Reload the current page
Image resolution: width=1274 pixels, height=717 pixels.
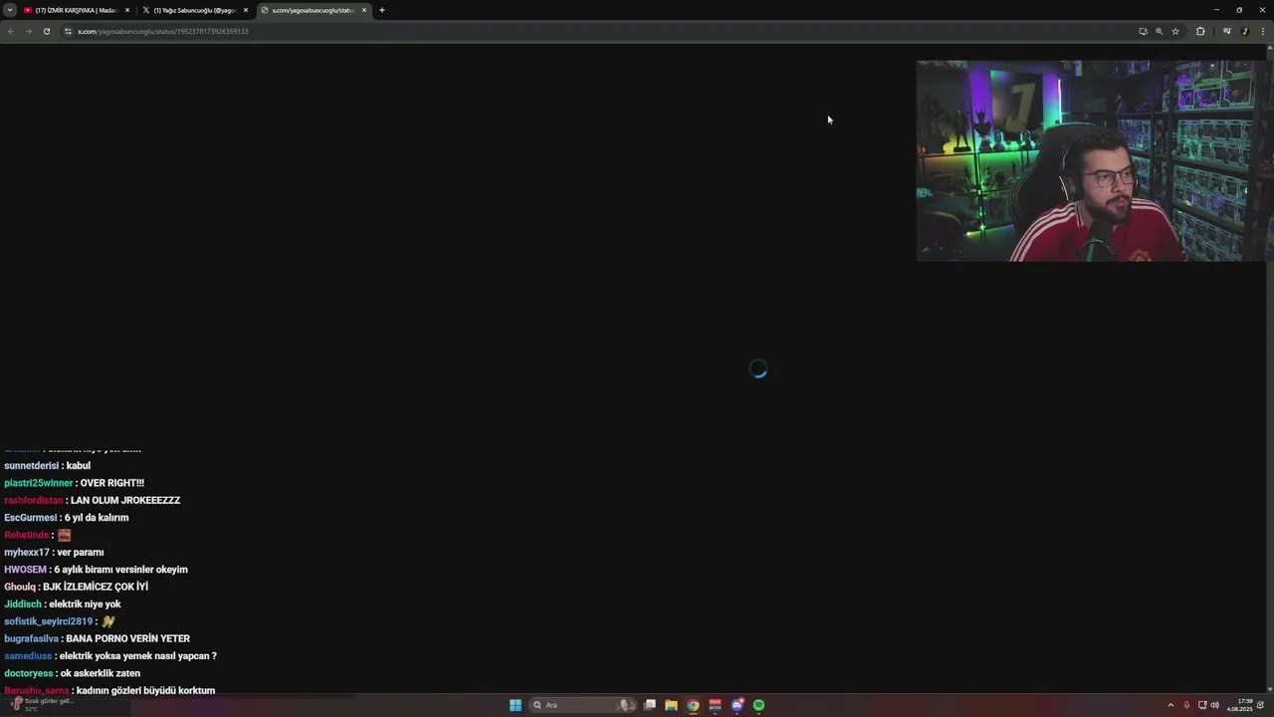[x=46, y=31]
